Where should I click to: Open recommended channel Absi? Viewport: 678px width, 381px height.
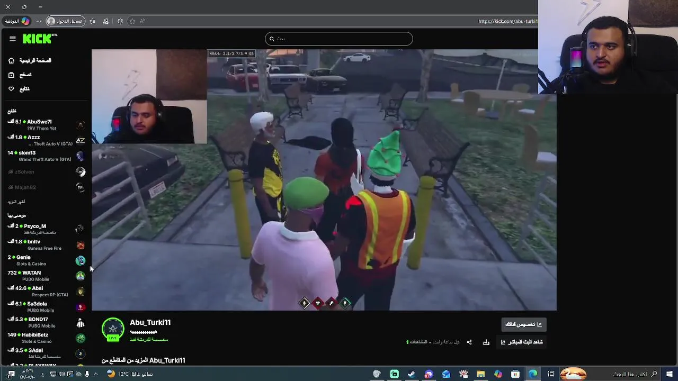[x=46, y=291]
